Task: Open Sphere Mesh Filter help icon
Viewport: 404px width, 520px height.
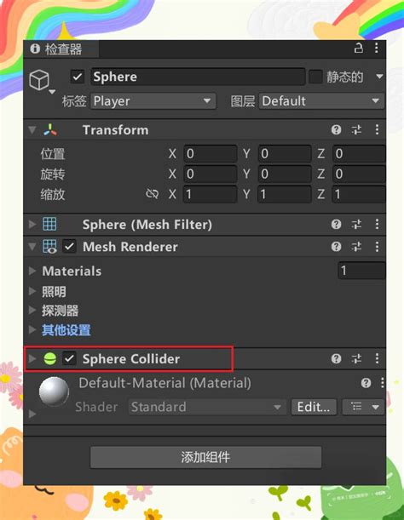Action: (x=336, y=224)
